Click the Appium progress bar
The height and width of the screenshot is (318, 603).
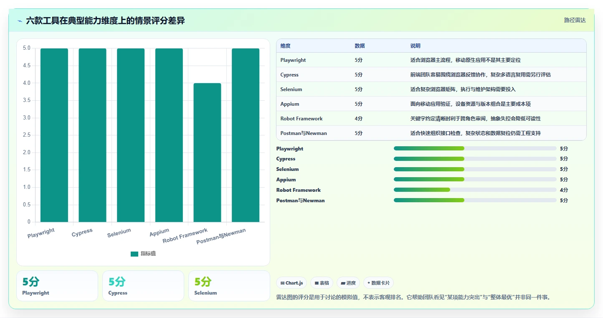[475, 180]
